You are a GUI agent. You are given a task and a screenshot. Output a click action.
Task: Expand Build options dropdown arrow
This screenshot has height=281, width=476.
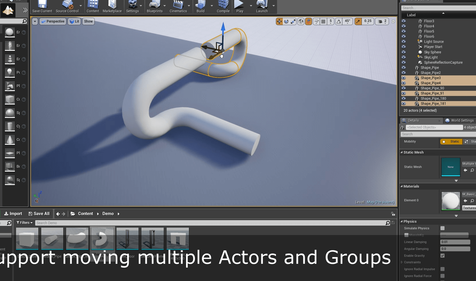tap(212, 6)
